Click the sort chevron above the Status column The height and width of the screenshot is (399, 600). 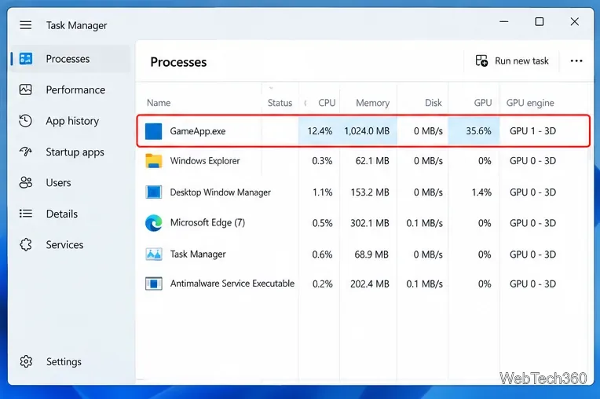tap(271, 88)
